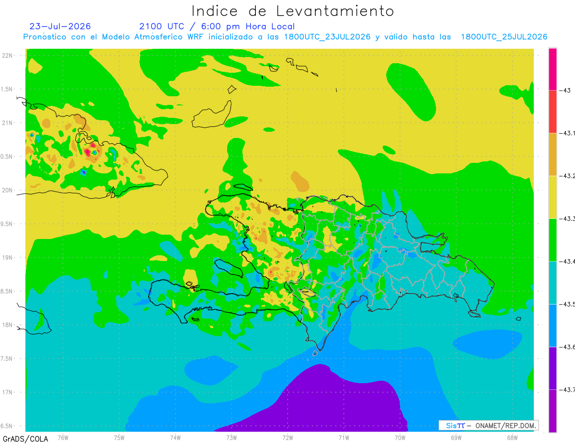
Task: Click the purple legend swatch above -43.7
Action: (x=552, y=368)
